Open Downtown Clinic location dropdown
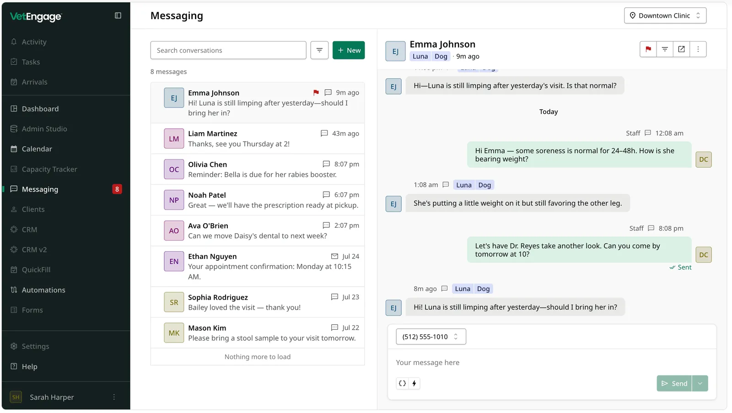The image size is (732, 413). tap(665, 16)
